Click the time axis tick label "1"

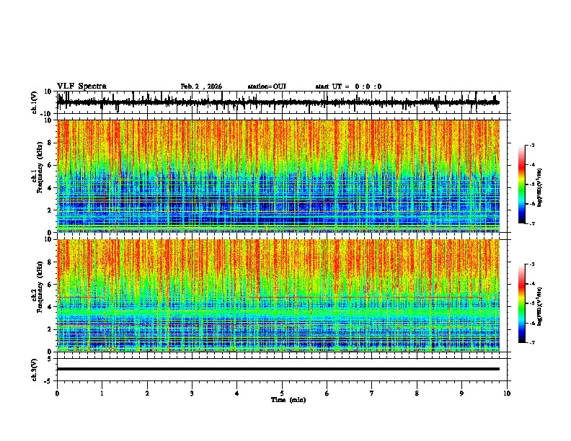pyautogui.click(x=102, y=393)
